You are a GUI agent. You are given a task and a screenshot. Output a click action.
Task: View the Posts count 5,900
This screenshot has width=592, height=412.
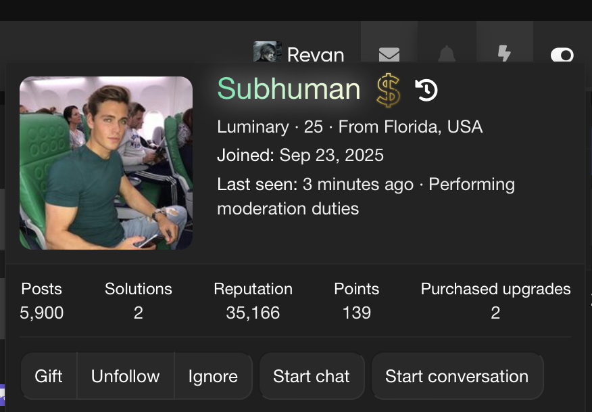point(41,313)
